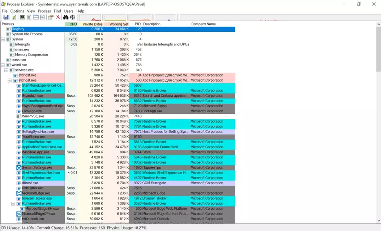Image resolution: width=381 pixels, height=231 pixels.
Task: Click the icon beside Memory Compression
Action: 12,55
